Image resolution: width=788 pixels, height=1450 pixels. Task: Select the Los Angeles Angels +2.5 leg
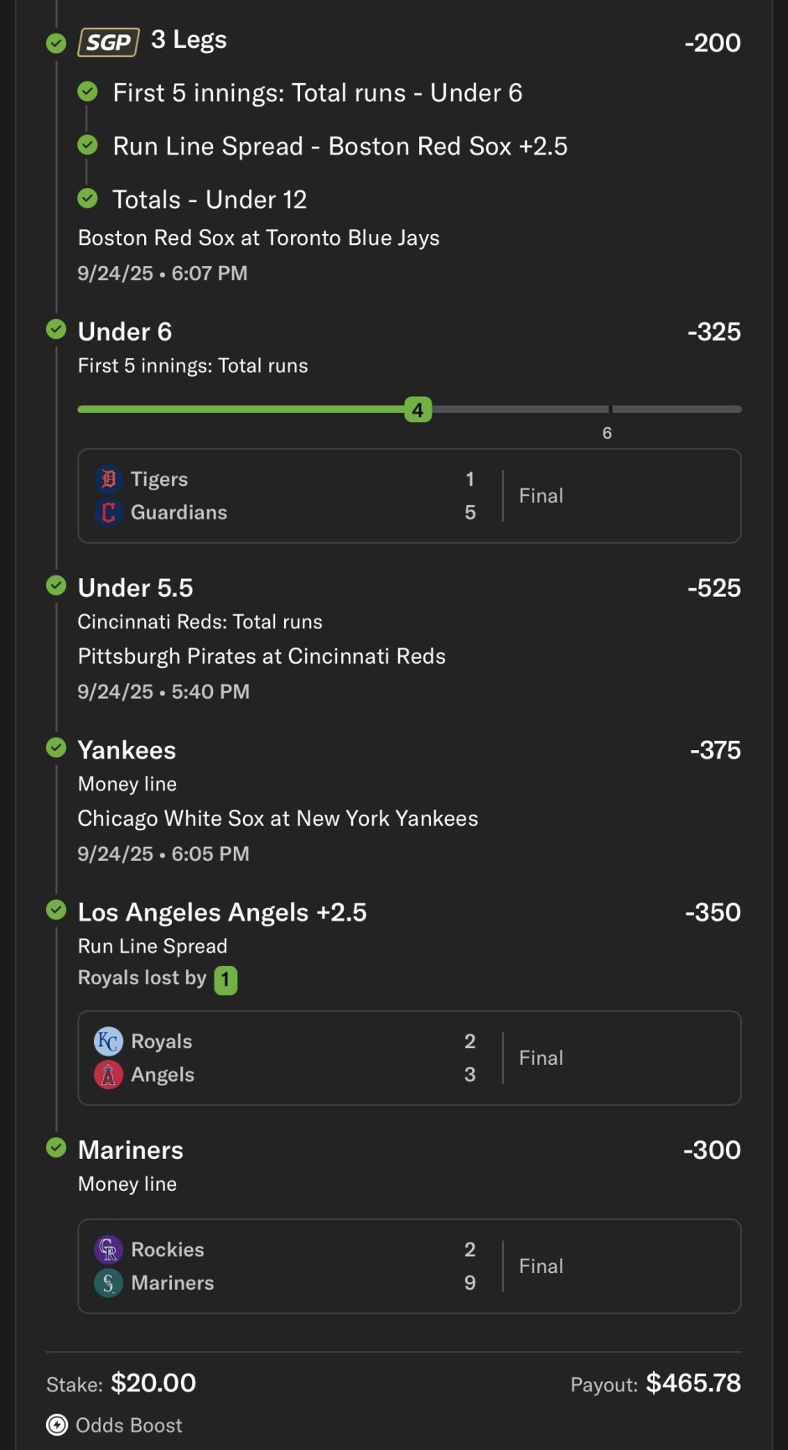pyautogui.click(x=222, y=912)
